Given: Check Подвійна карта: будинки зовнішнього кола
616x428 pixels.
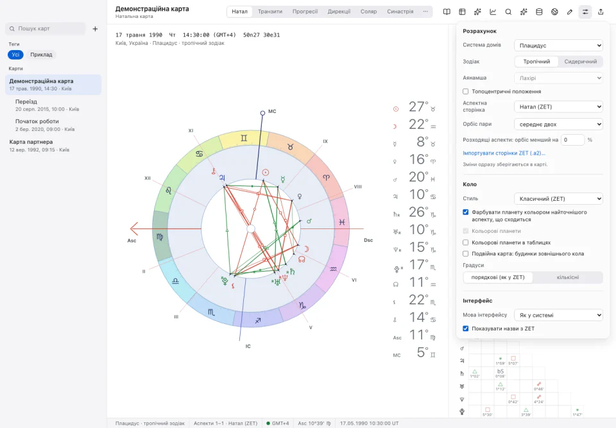Looking at the screenshot, I should (466, 253).
